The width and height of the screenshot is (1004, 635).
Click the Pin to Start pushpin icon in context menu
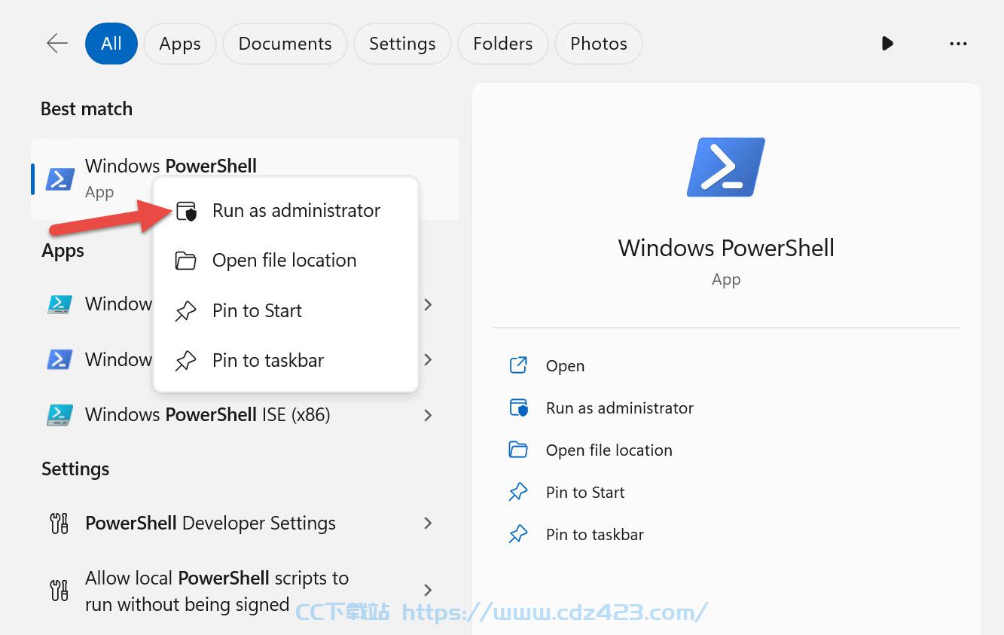pyautogui.click(x=185, y=311)
